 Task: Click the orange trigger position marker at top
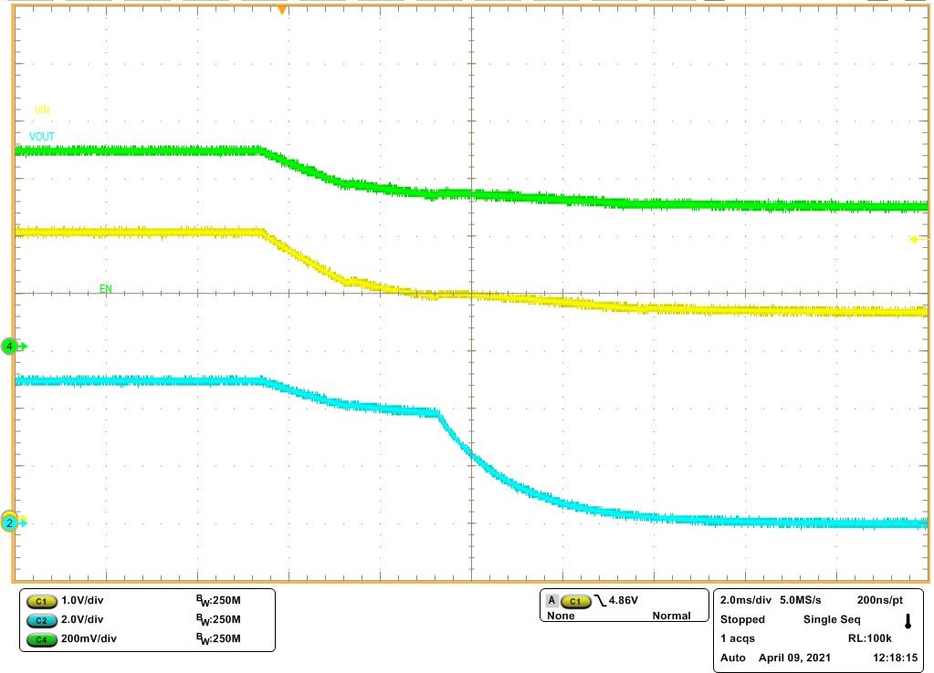(282, 10)
